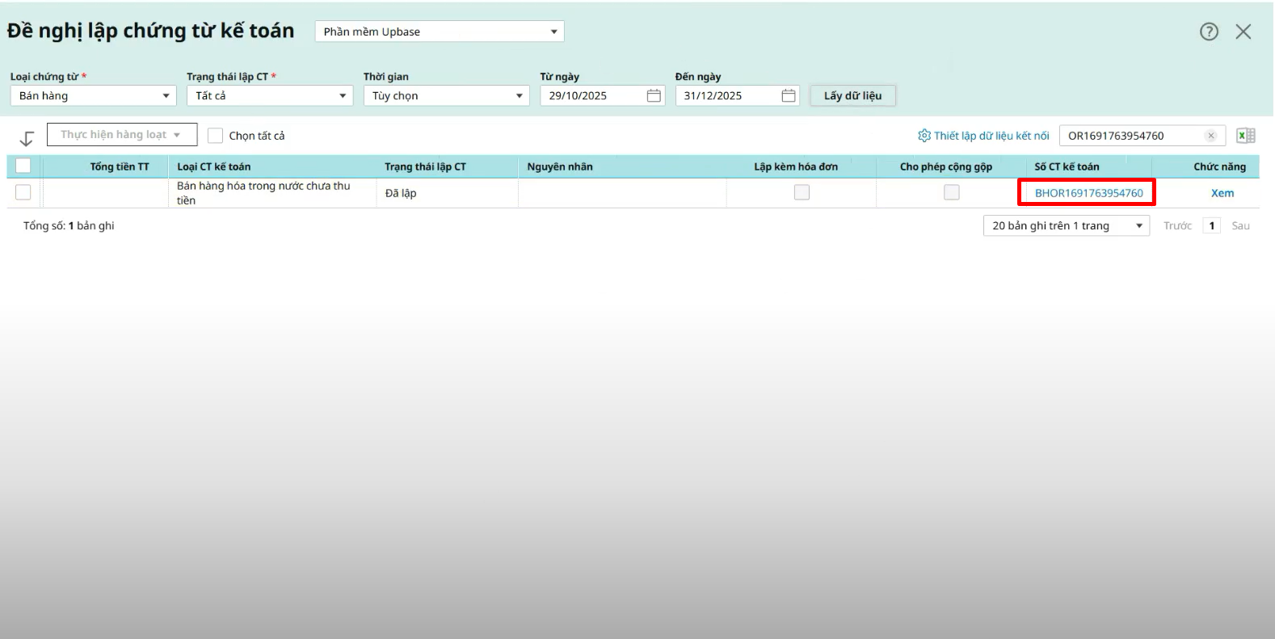
Task: Open the Từ ngày calendar picker icon
Action: [654, 95]
